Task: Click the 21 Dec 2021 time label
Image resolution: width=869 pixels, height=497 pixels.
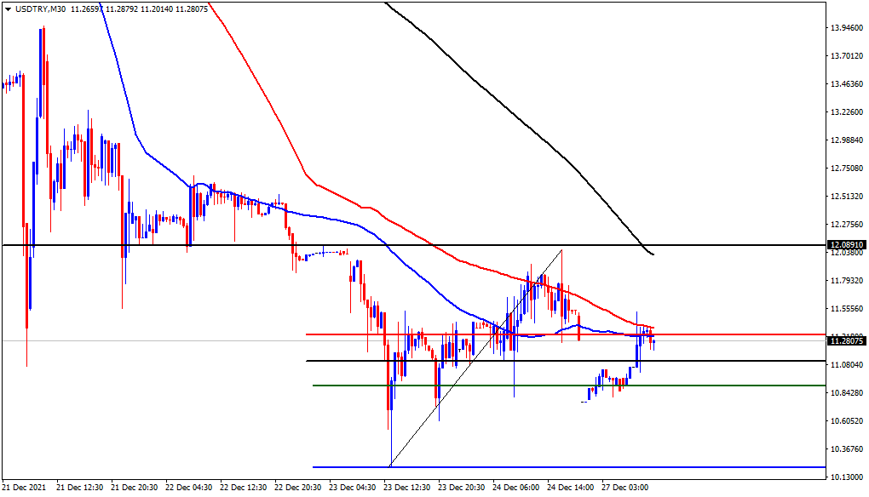Action: pos(24,488)
